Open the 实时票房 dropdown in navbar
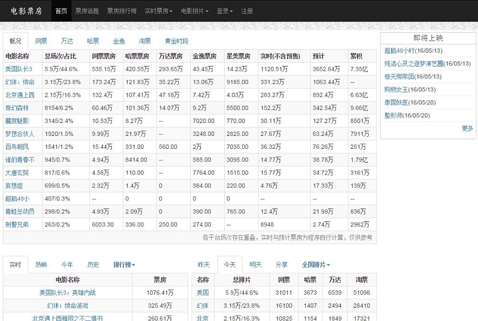This screenshot has height=321, width=478. click(x=159, y=11)
